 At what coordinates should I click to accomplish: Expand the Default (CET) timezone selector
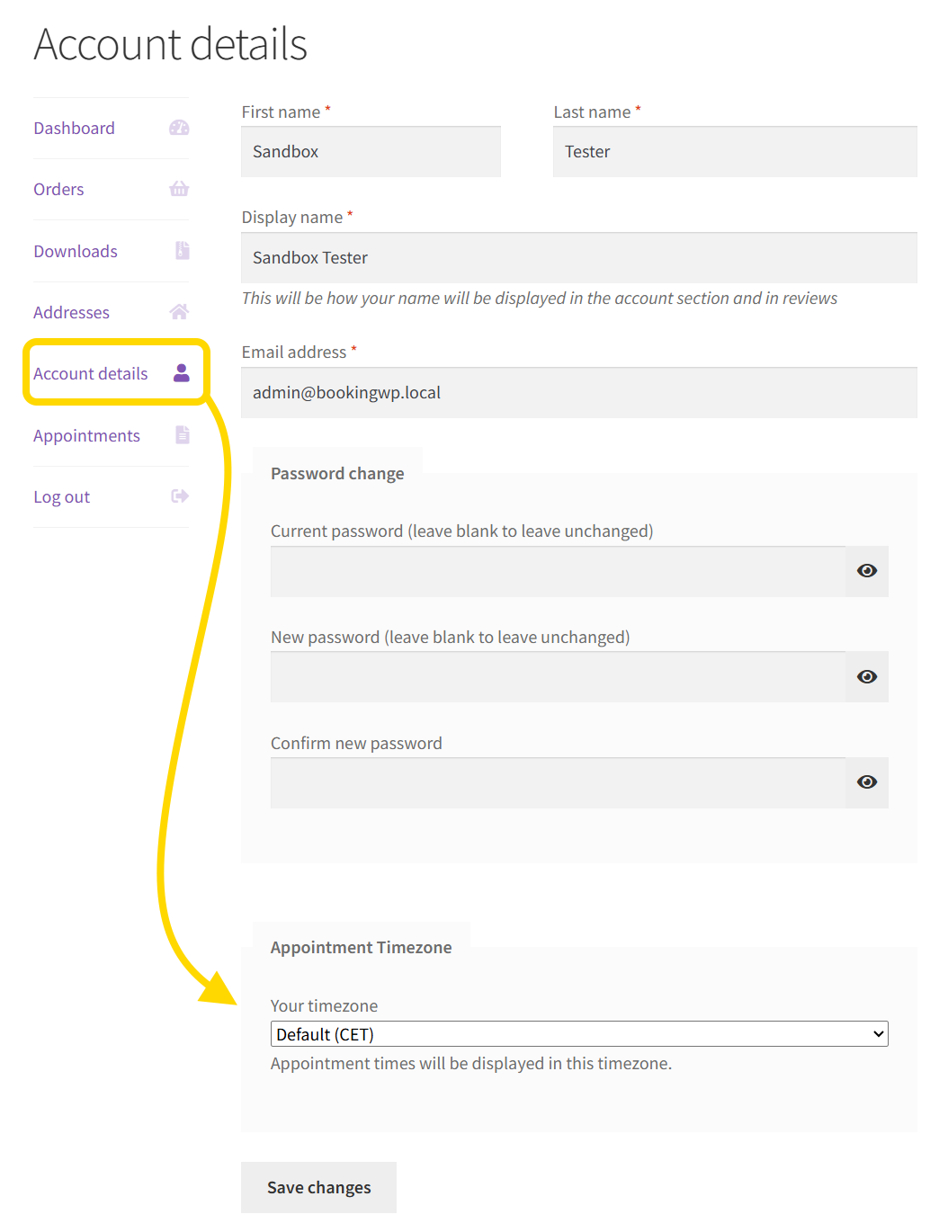[578, 1033]
